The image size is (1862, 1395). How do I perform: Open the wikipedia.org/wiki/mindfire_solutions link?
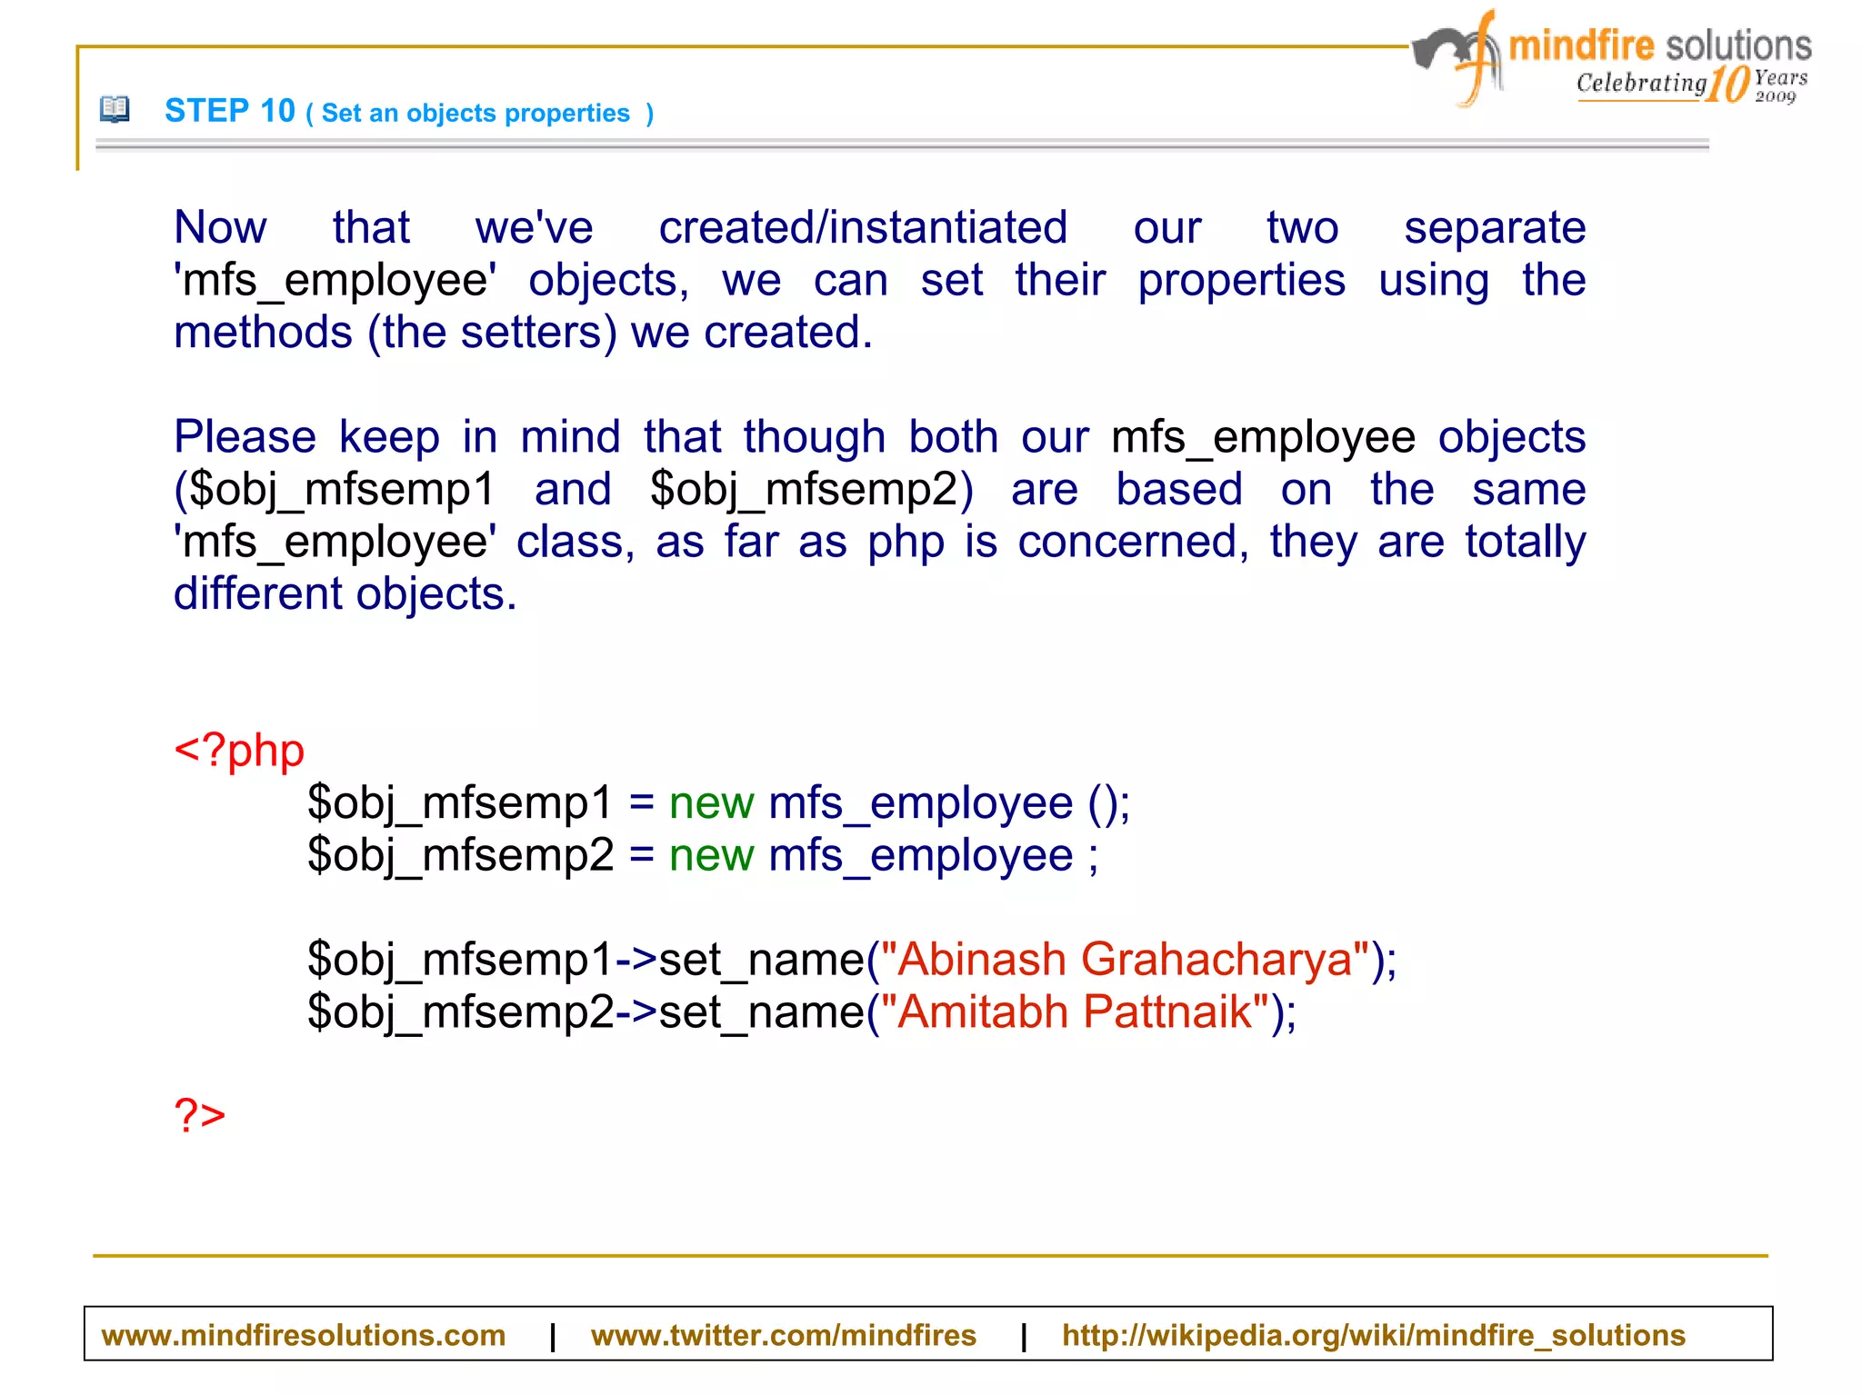pyautogui.click(x=1374, y=1335)
